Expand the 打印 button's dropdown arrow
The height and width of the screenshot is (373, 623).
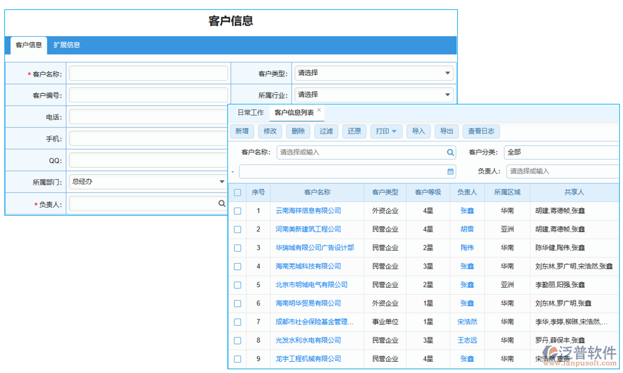click(394, 131)
